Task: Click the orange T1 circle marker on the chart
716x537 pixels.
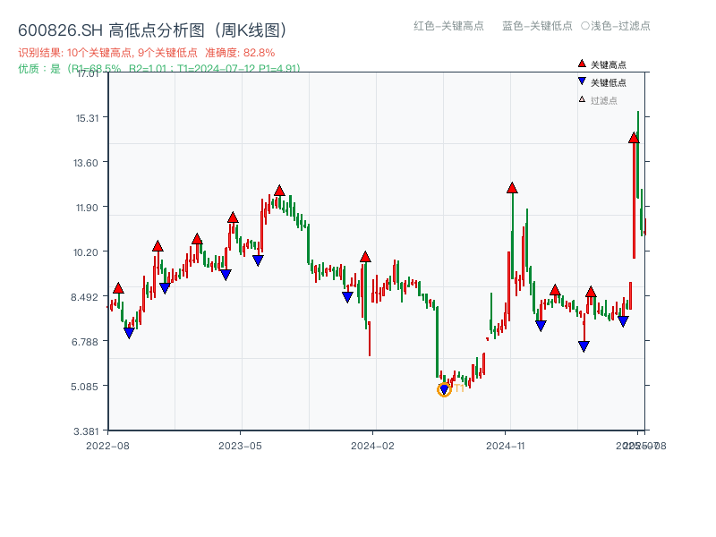Action: (444, 389)
